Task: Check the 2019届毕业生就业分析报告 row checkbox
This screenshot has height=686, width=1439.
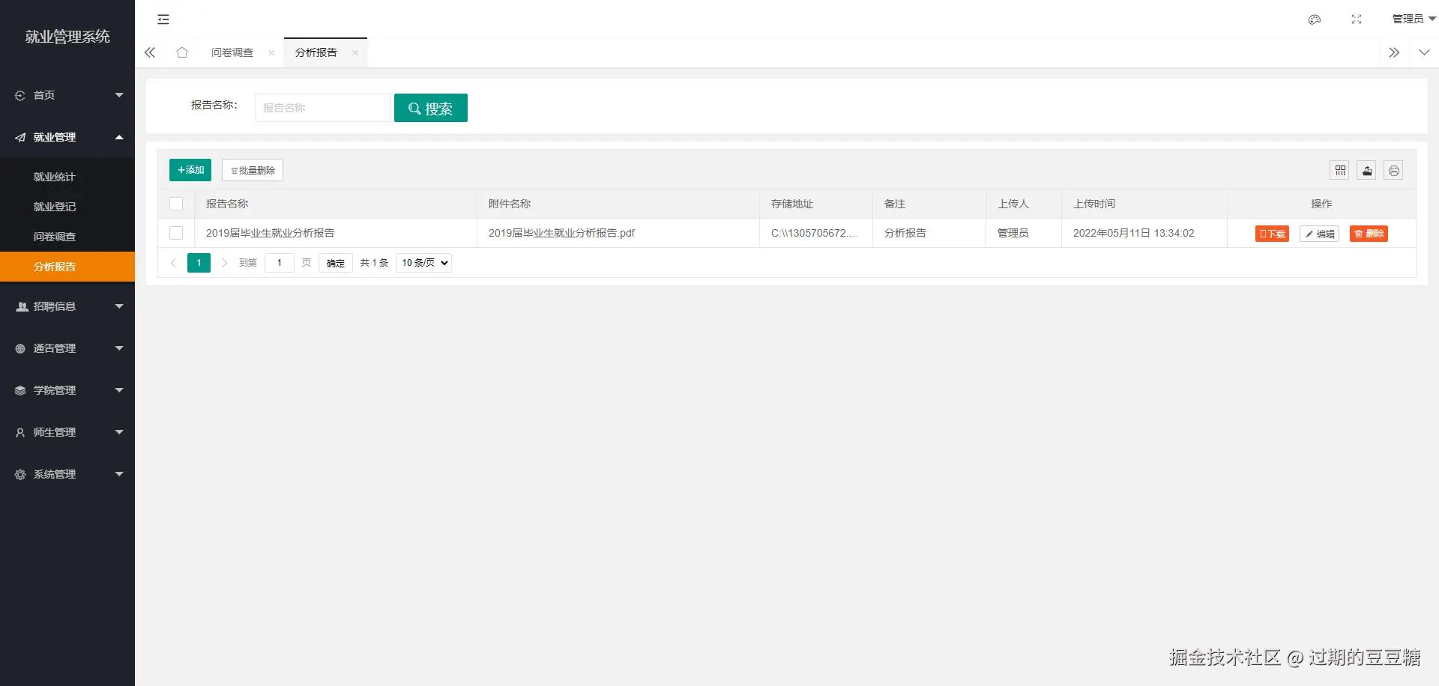Action: click(x=176, y=233)
